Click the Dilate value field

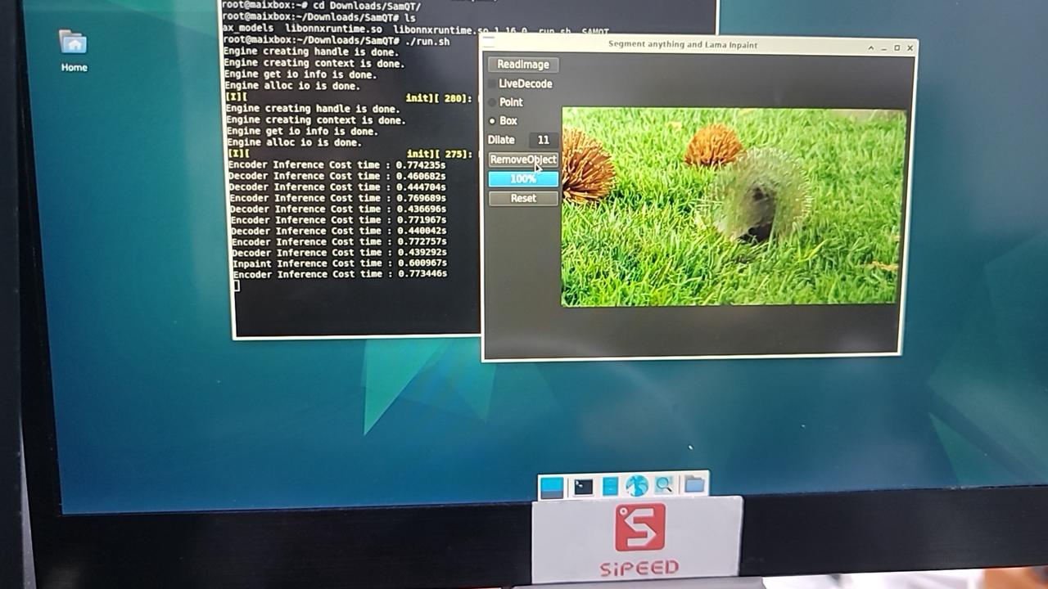click(x=543, y=140)
